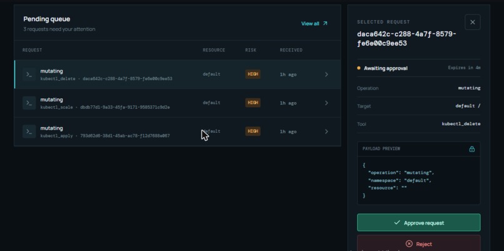The image size is (504, 251).
Task: Open View all pending requests link
Action: (x=314, y=24)
